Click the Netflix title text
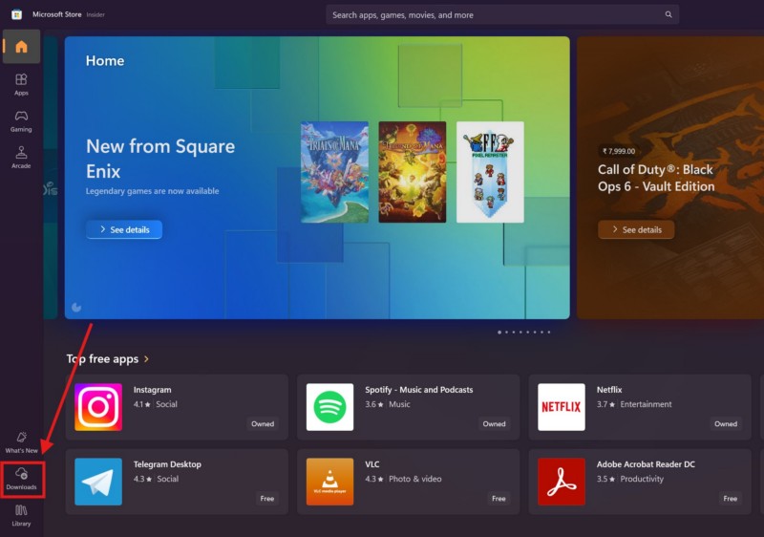 tap(609, 390)
